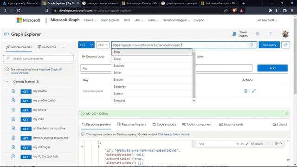
Task: Reload the page with the refresh icon
Action: pos(19,11)
